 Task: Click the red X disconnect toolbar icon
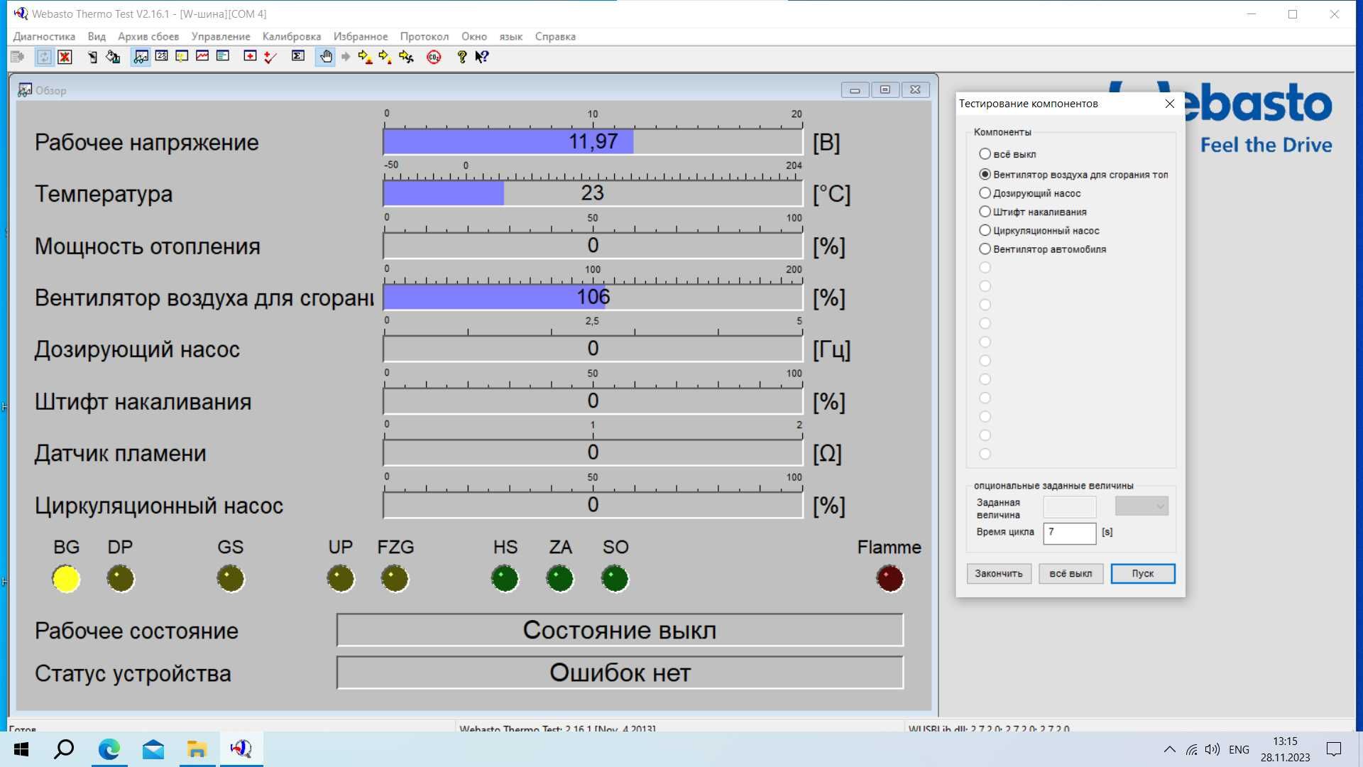[65, 57]
